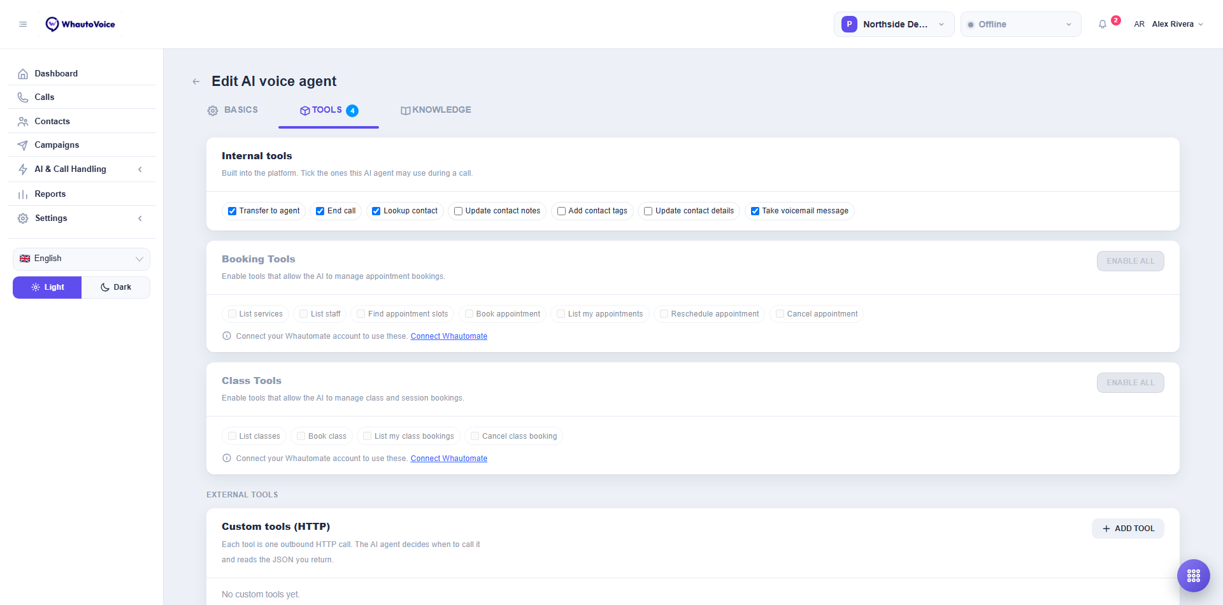Tick the Reschedule appointment checkbox

click(x=664, y=314)
